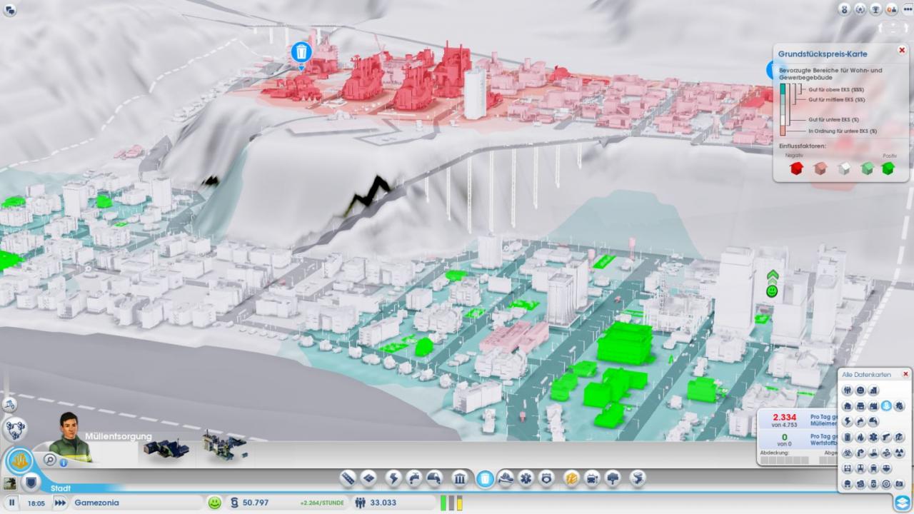Click the 2.334 von 4.753 garbage statistic

pyautogui.click(x=784, y=421)
